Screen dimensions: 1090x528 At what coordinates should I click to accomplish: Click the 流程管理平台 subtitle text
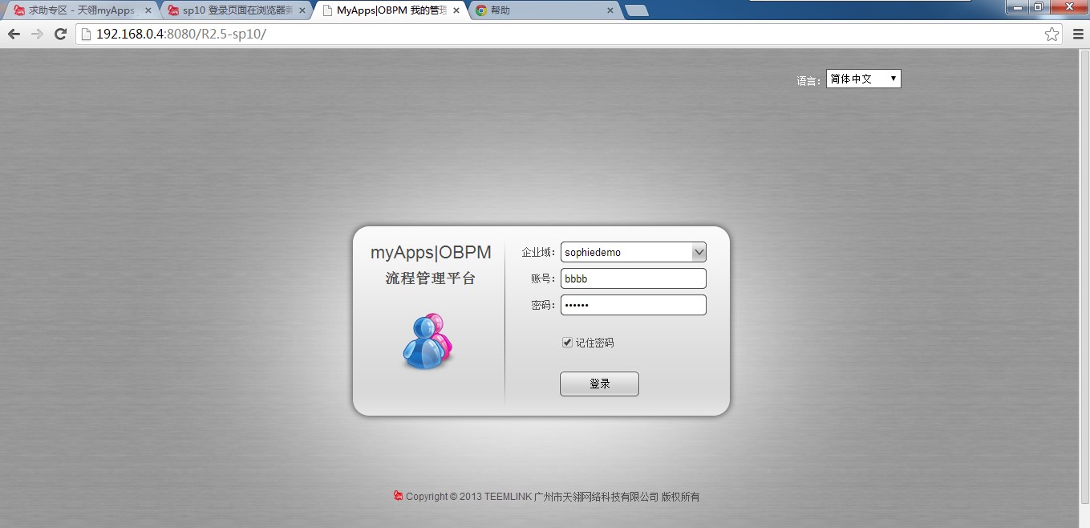pos(431,278)
